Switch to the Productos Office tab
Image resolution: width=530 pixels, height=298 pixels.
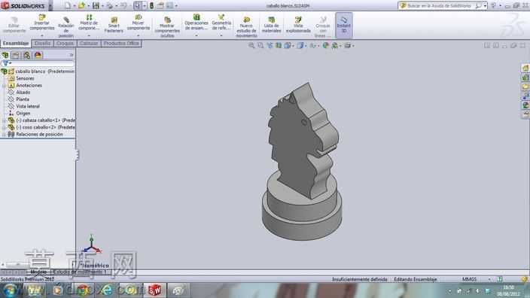[x=121, y=43]
